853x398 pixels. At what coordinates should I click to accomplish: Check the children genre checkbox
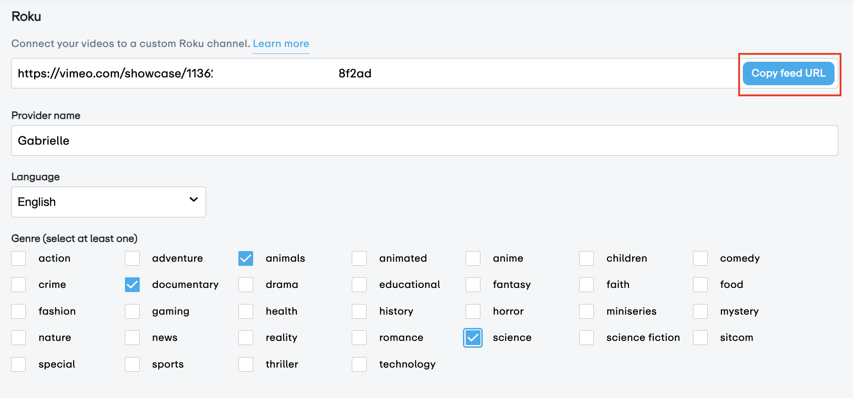pos(586,258)
